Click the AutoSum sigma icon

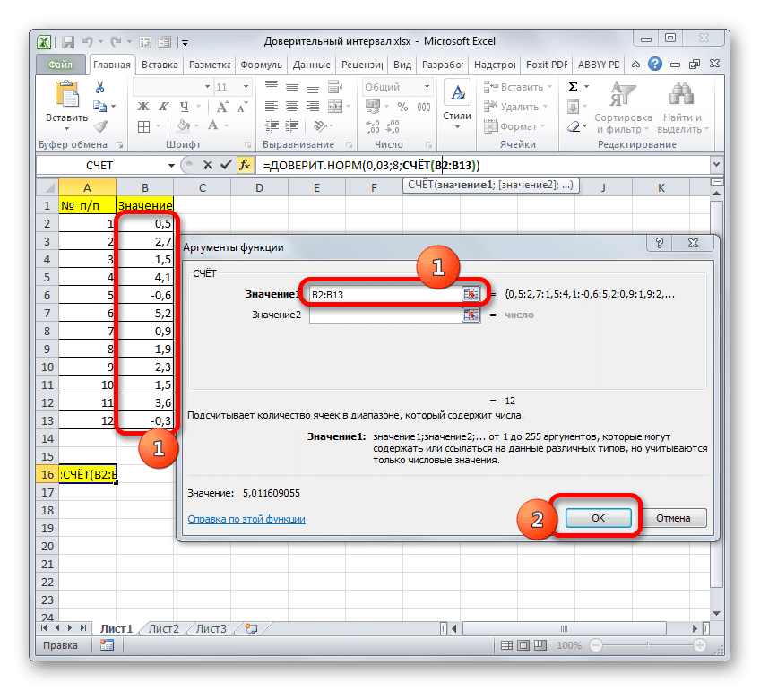tap(573, 87)
